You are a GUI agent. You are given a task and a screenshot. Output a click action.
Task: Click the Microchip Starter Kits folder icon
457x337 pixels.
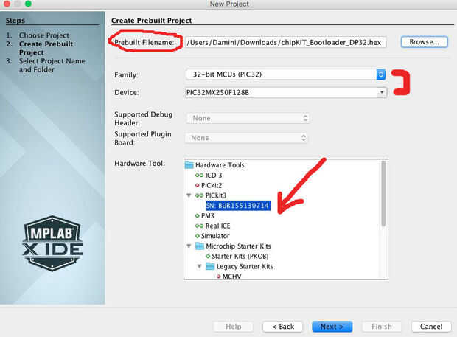click(x=200, y=246)
